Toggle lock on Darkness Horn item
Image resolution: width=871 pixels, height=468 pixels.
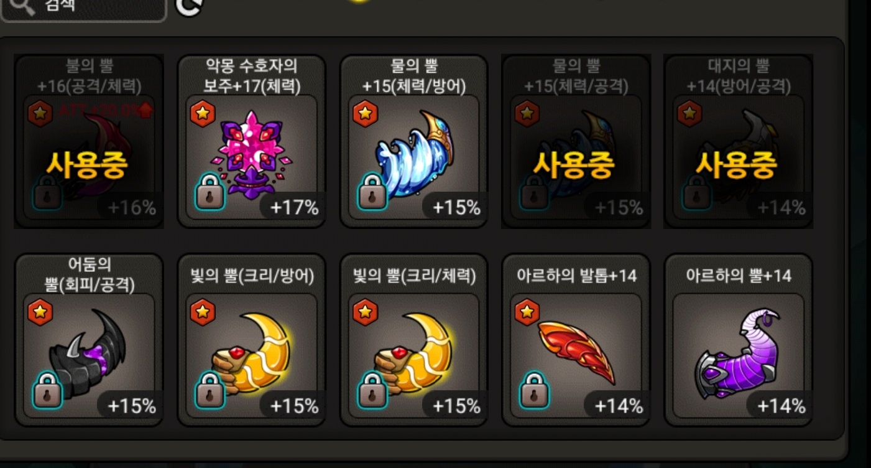click(47, 390)
